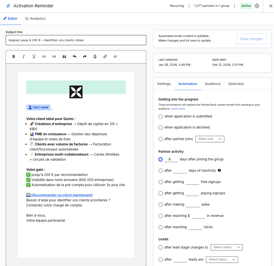Image resolution: width=274 pixels, height=266 pixels.
Task: Select 'days after joining the group' option
Action: pyautogui.click(x=161, y=159)
